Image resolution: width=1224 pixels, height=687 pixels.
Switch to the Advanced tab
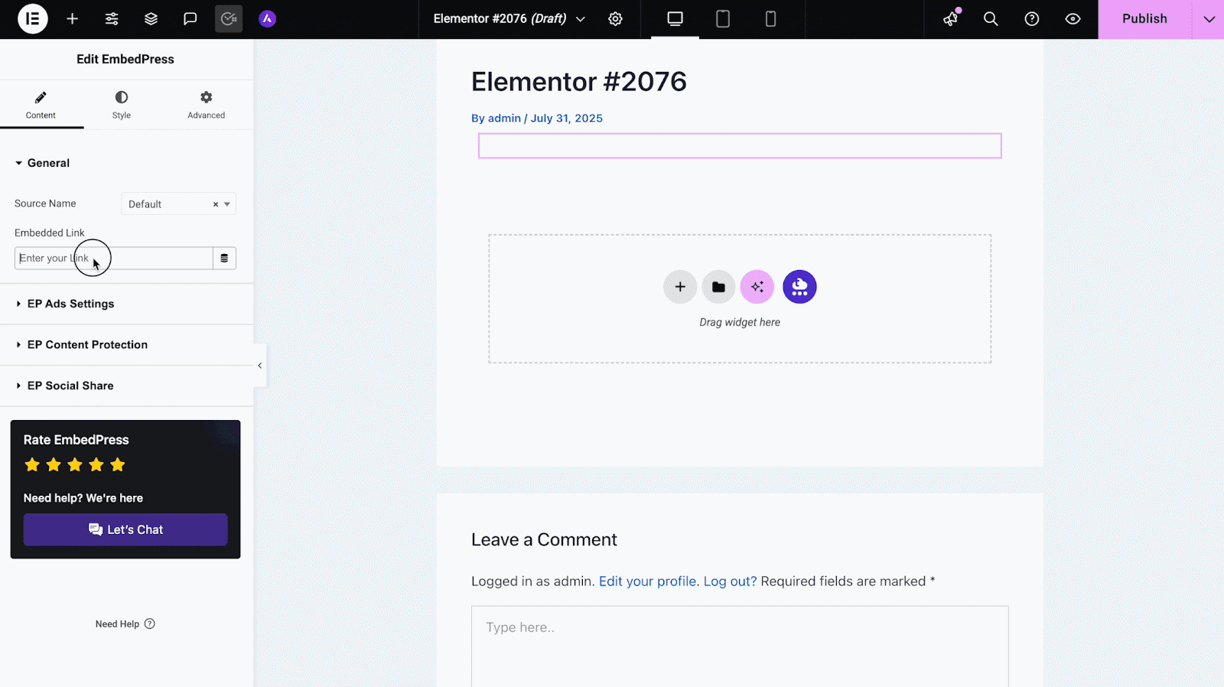point(207,106)
